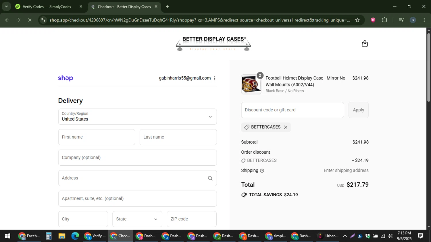Click the Football Helmet Display Case product title
431x242 pixels.
coord(305,81)
